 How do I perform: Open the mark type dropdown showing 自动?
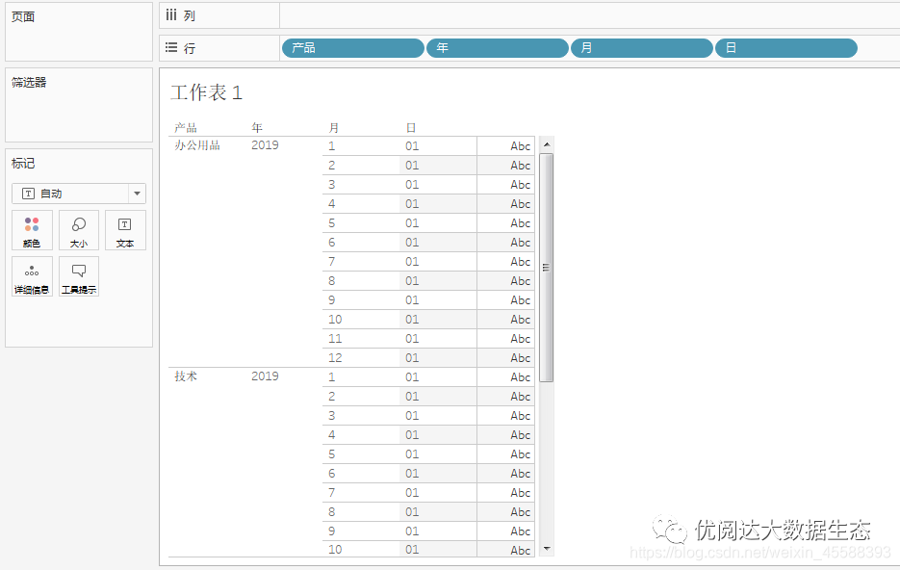79,194
